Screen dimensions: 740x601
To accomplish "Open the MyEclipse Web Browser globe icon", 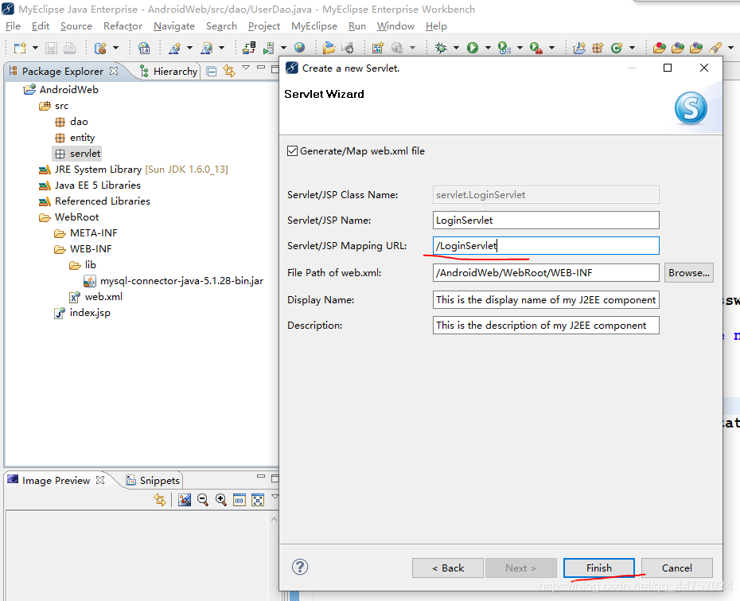I will pos(300,47).
